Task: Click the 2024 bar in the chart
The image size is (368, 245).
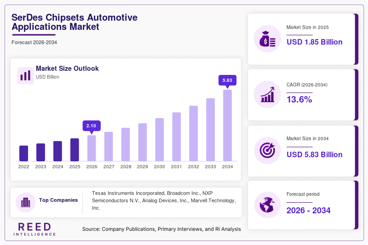Action: (58, 151)
